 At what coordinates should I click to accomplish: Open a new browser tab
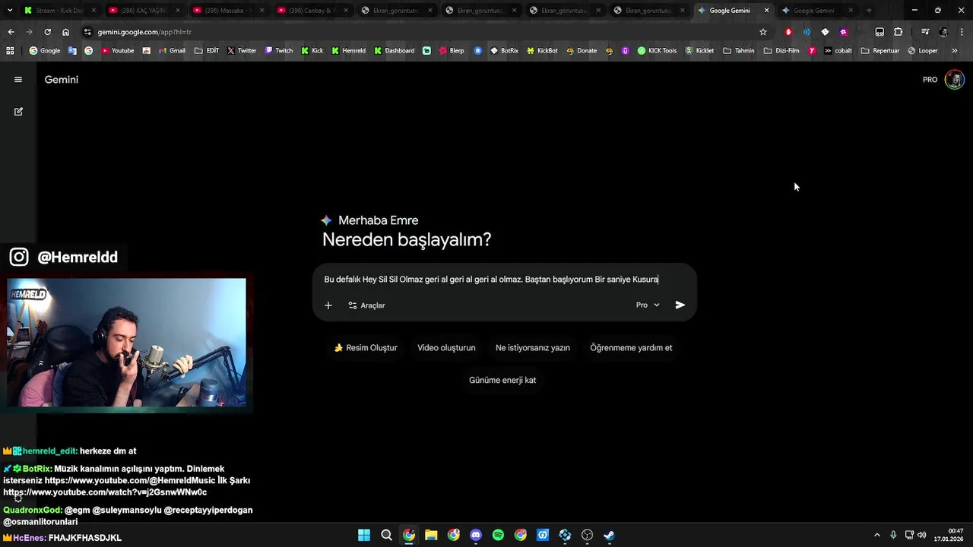(869, 11)
